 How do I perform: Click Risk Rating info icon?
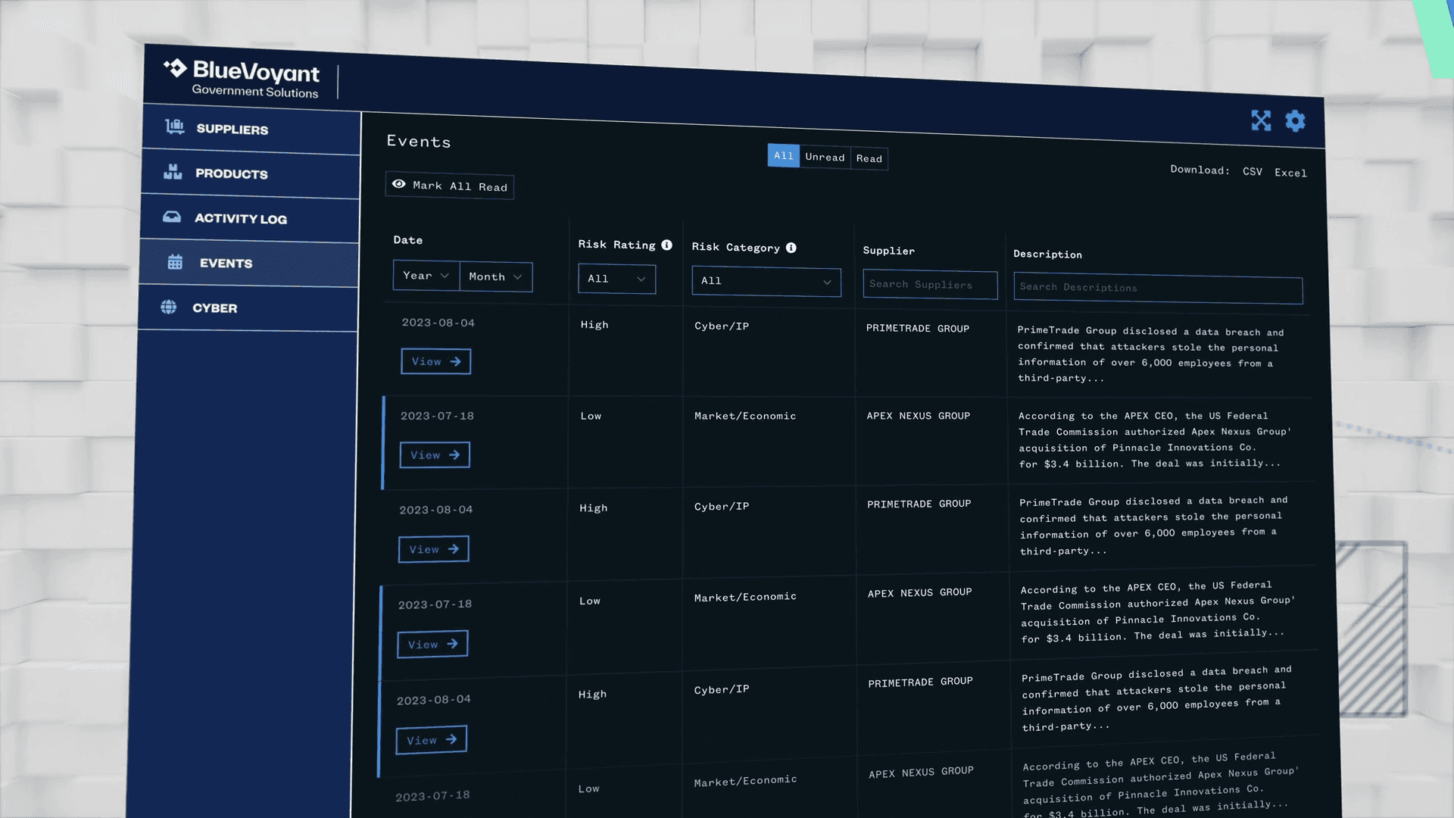[666, 245]
